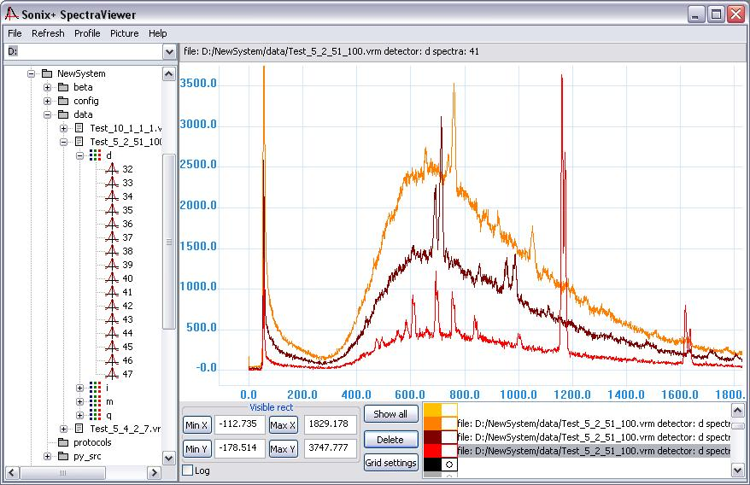The height and width of the screenshot is (485, 750).
Task: Click Test_10_1_1_1 file document icon
Action: coord(80,128)
